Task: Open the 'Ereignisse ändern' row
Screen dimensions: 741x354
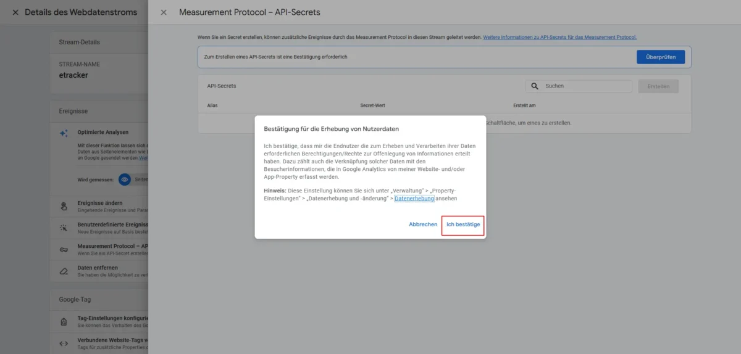Action: point(99,207)
